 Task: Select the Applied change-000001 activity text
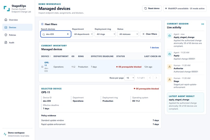[184, 59]
